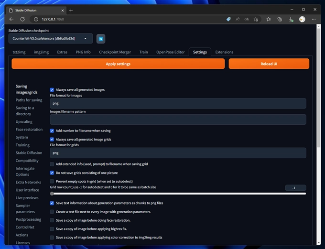
Task: Open the browser favorites list
Action: (269, 19)
